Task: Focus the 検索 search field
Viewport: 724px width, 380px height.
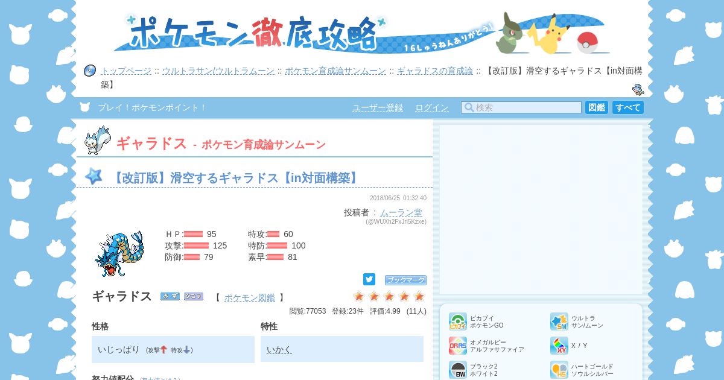Action: (521, 107)
